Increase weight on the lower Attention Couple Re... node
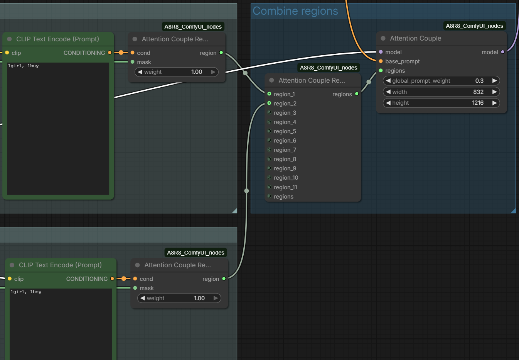 (216, 298)
